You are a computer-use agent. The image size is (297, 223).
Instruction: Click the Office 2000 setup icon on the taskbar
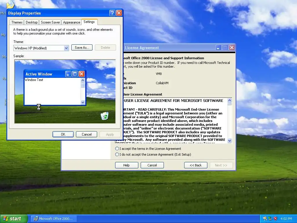(36, 219)
